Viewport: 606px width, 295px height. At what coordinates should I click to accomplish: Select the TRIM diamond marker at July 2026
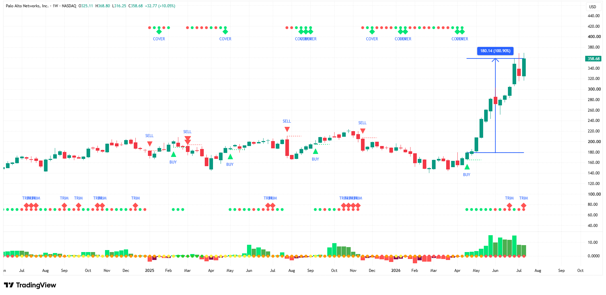click(524, 205)
